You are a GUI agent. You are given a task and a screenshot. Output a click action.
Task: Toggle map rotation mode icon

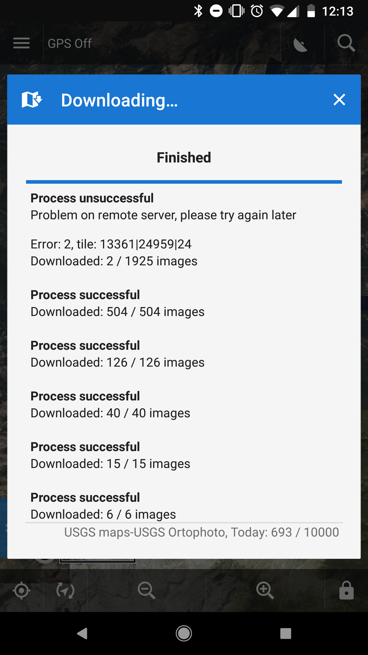(65, 591)
